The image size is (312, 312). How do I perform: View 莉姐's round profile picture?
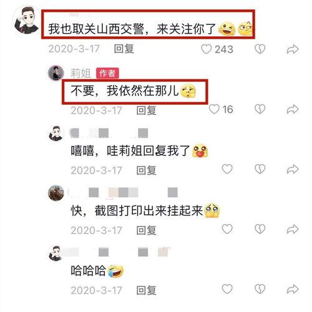[56, 73]
